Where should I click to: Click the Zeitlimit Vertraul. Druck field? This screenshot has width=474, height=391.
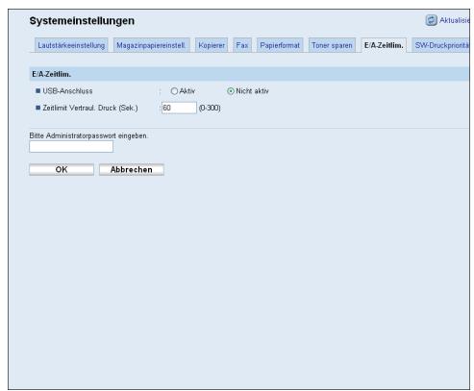[179, 108]
